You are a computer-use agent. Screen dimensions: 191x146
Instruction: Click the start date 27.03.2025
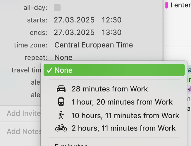pyautogui.click(x=74, y=20)
